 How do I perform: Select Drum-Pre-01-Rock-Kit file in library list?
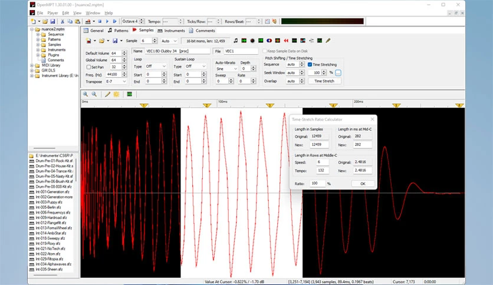pyautogui.click(x=54, y=161)
